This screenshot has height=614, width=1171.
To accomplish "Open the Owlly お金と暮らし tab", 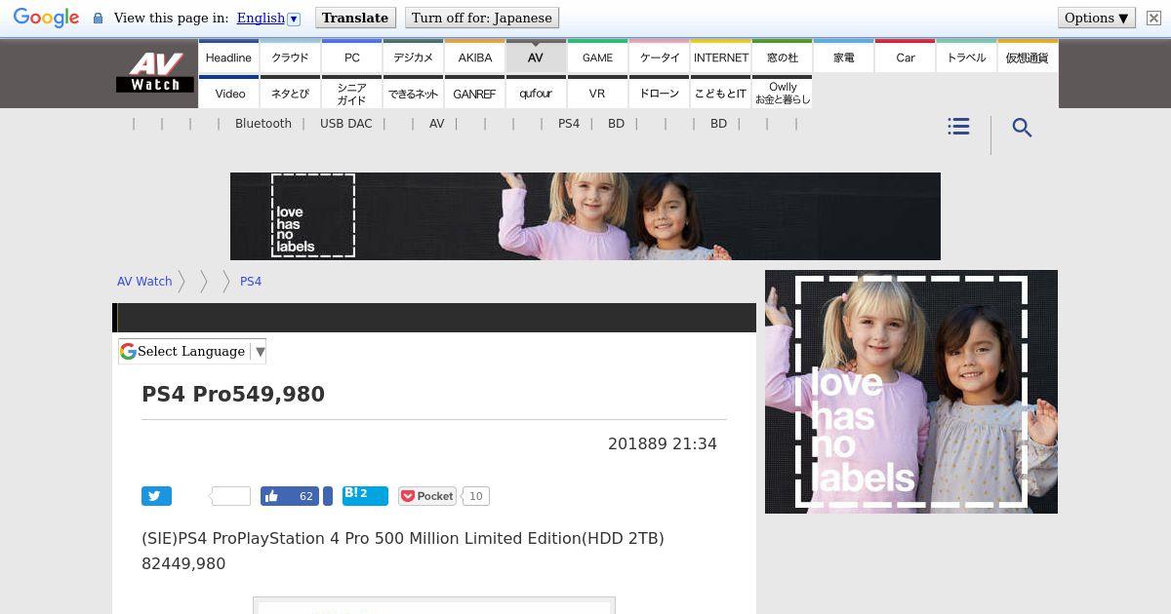I will [x=783, y=93].
